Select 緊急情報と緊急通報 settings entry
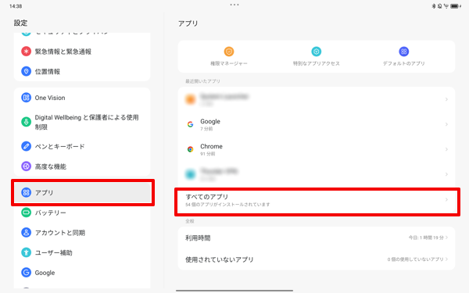 (82, 52)
